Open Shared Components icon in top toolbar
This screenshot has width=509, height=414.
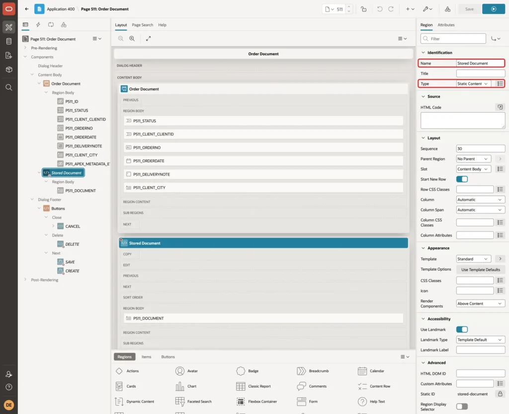[x=448, y=9]
